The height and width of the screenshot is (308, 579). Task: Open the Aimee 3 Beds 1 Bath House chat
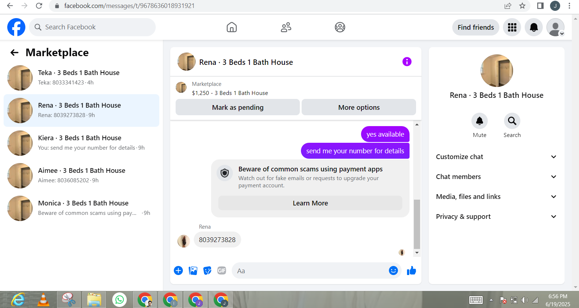pyautogui.click(x=81, y=176)
